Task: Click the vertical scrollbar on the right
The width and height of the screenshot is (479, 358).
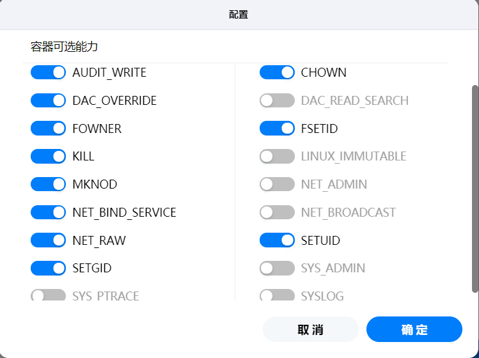Action: [475, 189]
